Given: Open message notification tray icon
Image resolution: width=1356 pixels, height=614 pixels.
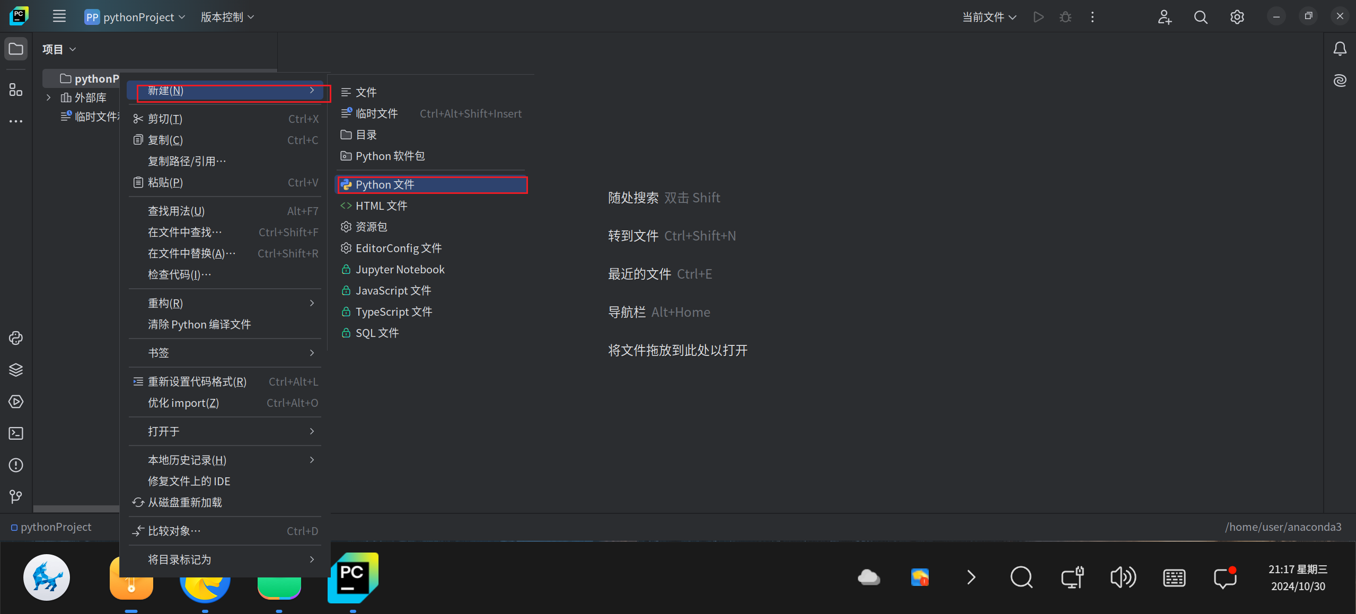Looking at the screenshot, I should (x=1225, y=577).
